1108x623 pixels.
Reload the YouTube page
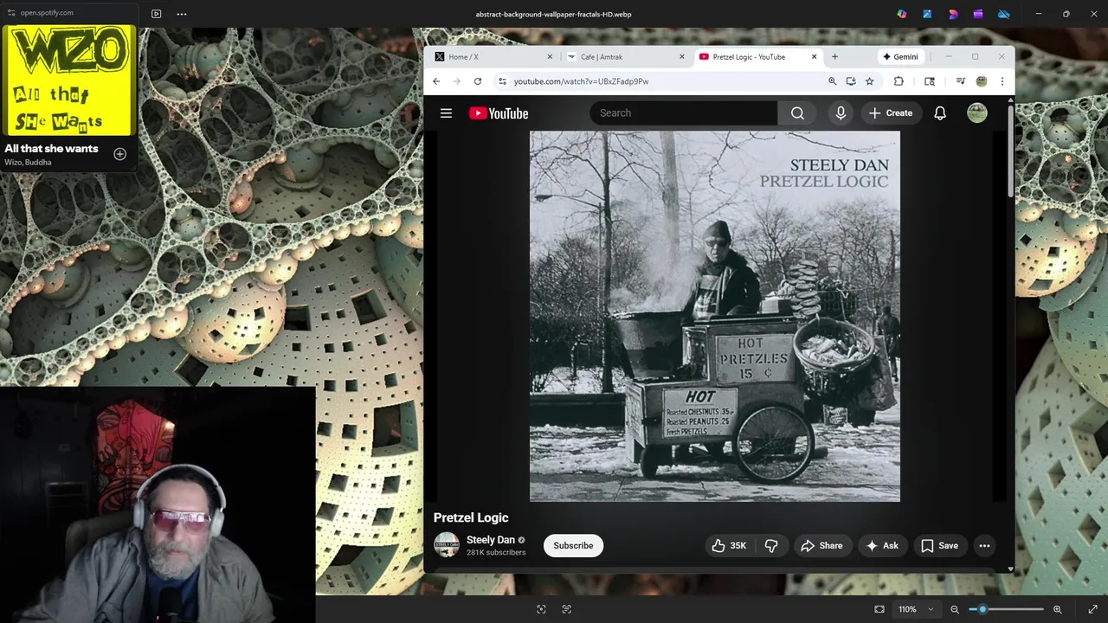(478, 81)
